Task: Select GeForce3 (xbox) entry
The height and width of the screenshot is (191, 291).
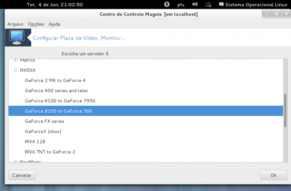Action: click(x=146, y=132)
